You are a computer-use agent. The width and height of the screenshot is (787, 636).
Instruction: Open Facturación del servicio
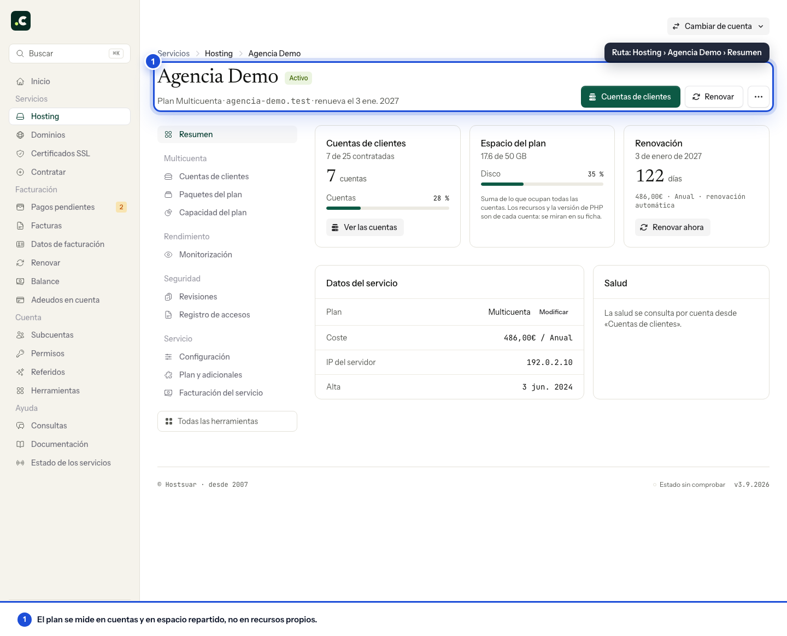pos(227,393)
